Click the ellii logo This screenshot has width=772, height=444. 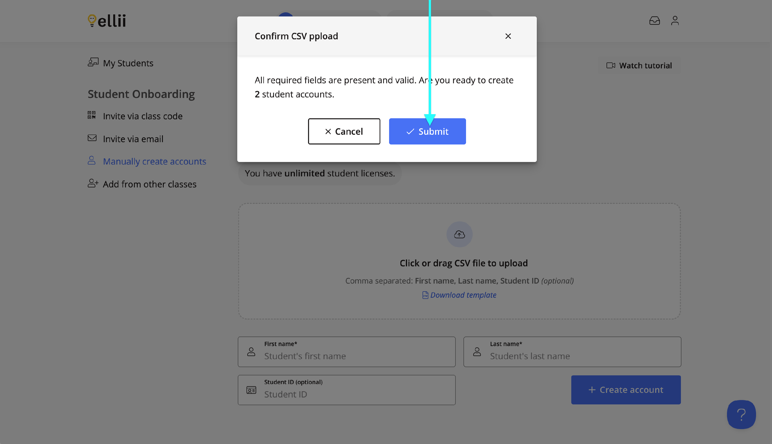point(107,21)
